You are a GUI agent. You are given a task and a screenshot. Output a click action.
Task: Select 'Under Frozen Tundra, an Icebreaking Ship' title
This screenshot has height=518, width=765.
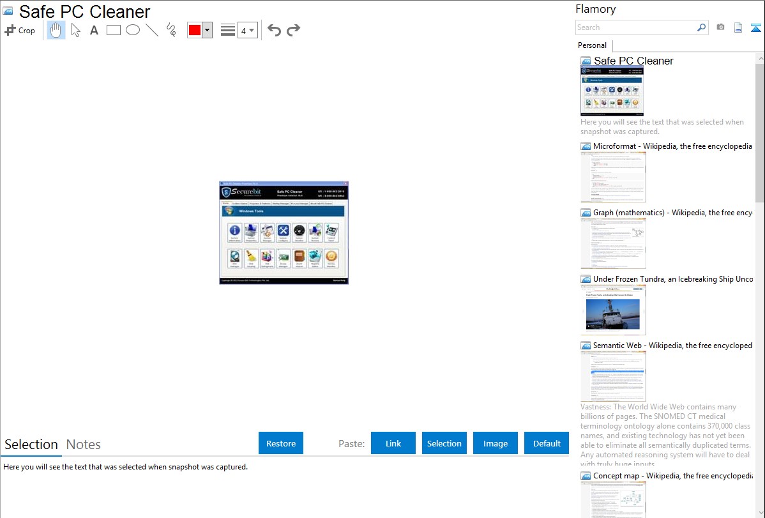[673, 279]
